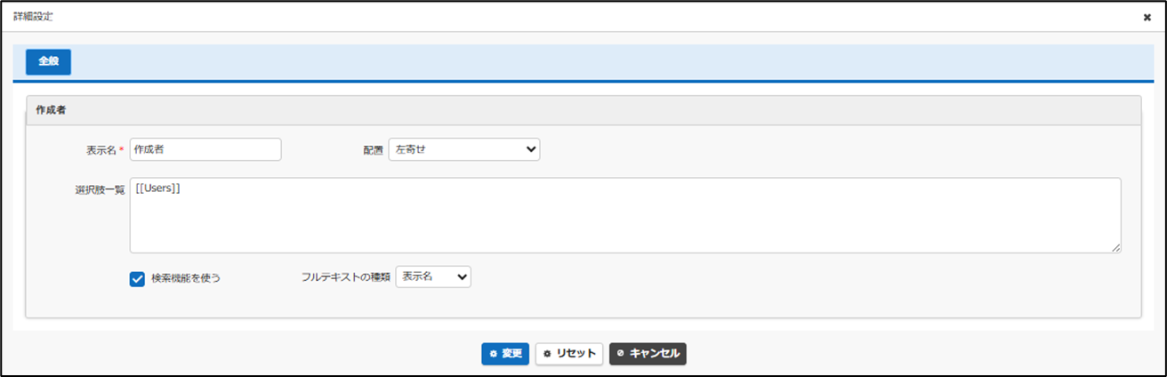Click the gear icon on the 変更 button
Viewport: 1167px width, 377px height.
[493, 354]
